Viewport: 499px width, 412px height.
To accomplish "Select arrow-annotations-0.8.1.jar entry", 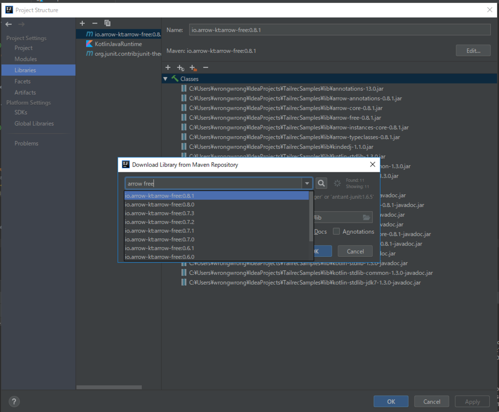I will pyautogui.click(x=295, y=98).
